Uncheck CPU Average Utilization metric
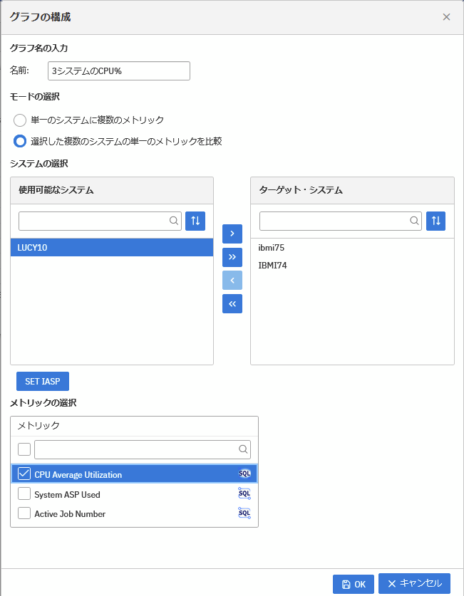Viewport: 464px width, 596px height. (x=24, y=474)
